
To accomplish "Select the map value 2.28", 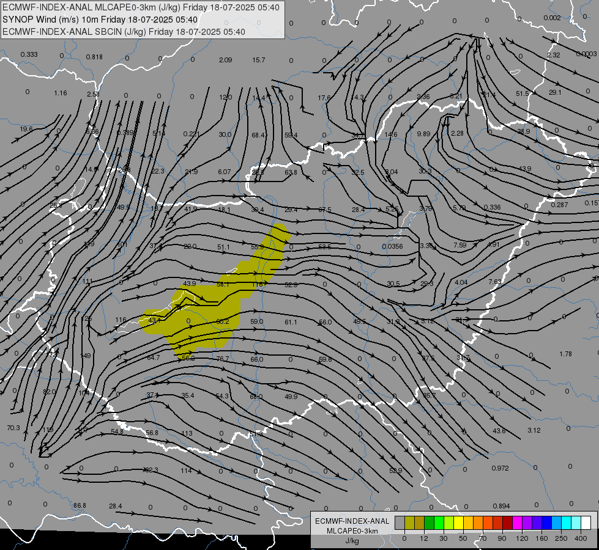I will click(457, 133).
